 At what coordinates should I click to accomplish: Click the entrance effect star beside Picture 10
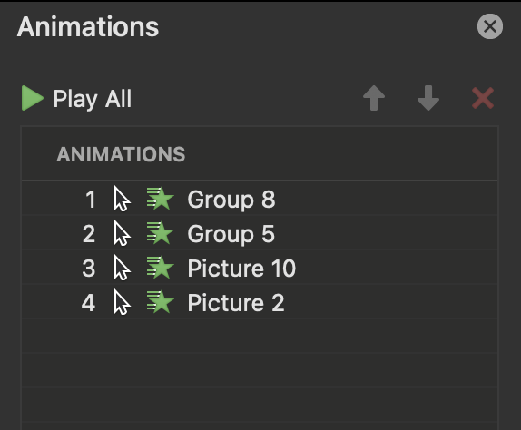click(x=160, y=268)
